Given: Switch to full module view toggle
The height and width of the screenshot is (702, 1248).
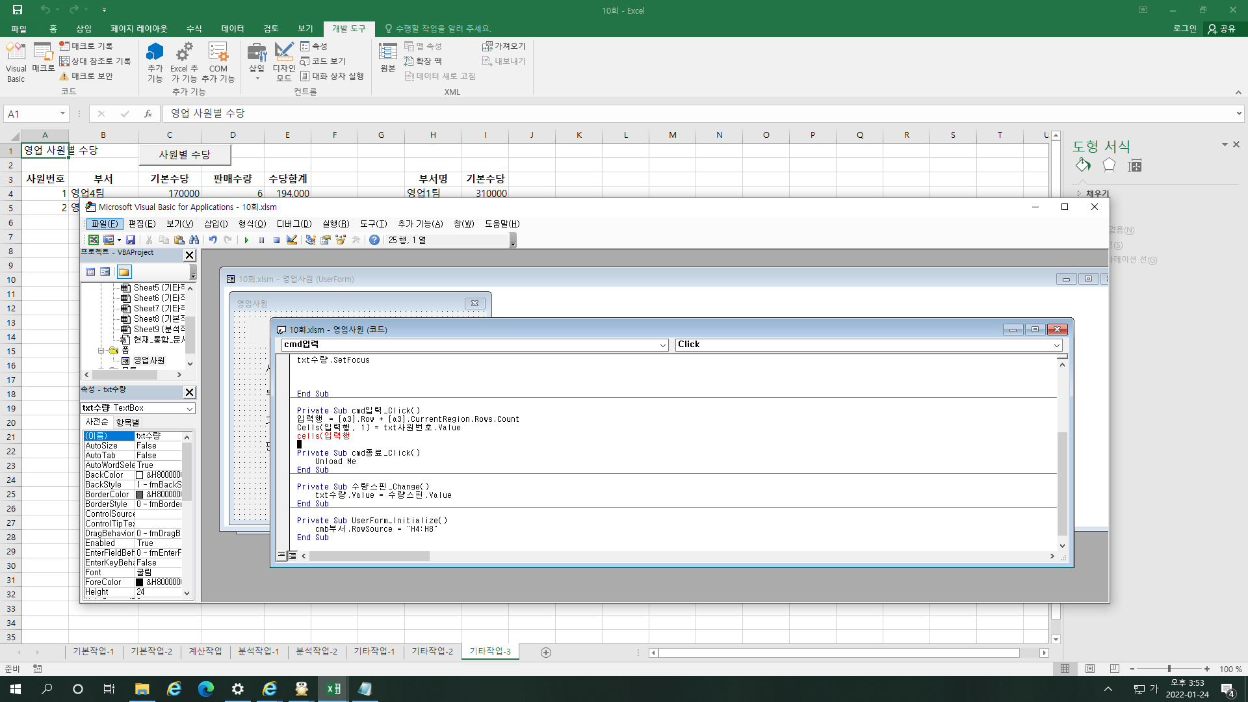Looking at the screenshot, I should (292, 556).
